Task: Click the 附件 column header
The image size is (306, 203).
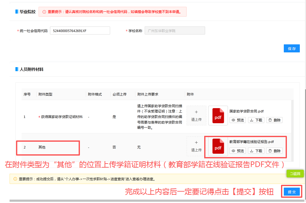Action: point(190,94)
